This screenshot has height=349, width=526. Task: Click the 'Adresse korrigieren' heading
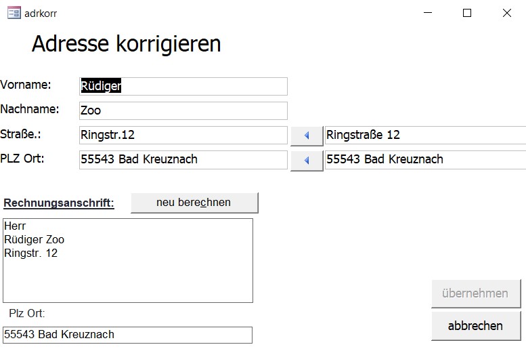pyautogui.click(x=126, y=44)
